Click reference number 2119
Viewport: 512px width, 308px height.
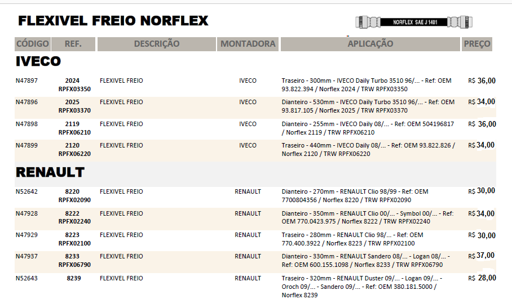click(x=72, y=124)
